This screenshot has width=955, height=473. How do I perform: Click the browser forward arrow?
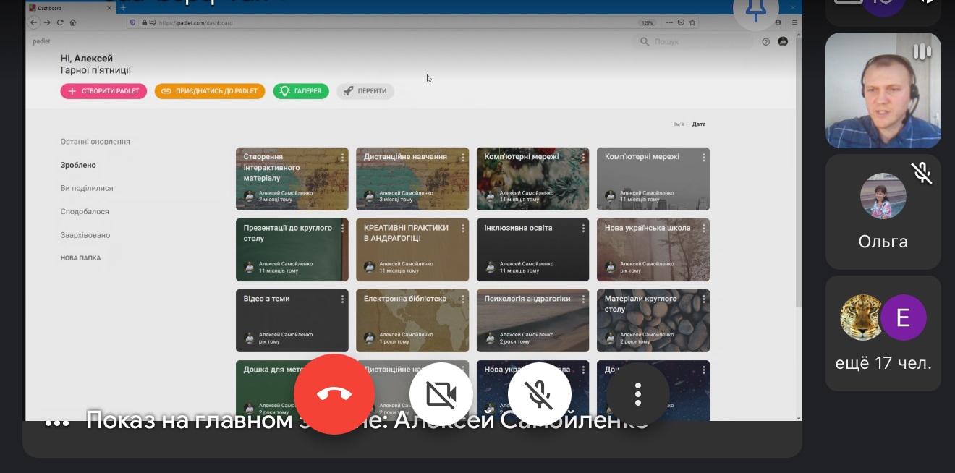(47, 22)
